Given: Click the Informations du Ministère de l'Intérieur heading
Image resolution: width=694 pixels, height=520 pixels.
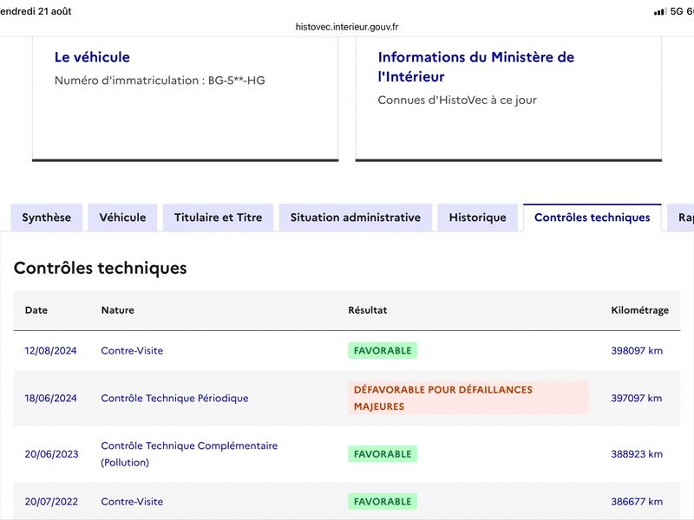Looking at the screenshot, I should click(x=475, y=67).
